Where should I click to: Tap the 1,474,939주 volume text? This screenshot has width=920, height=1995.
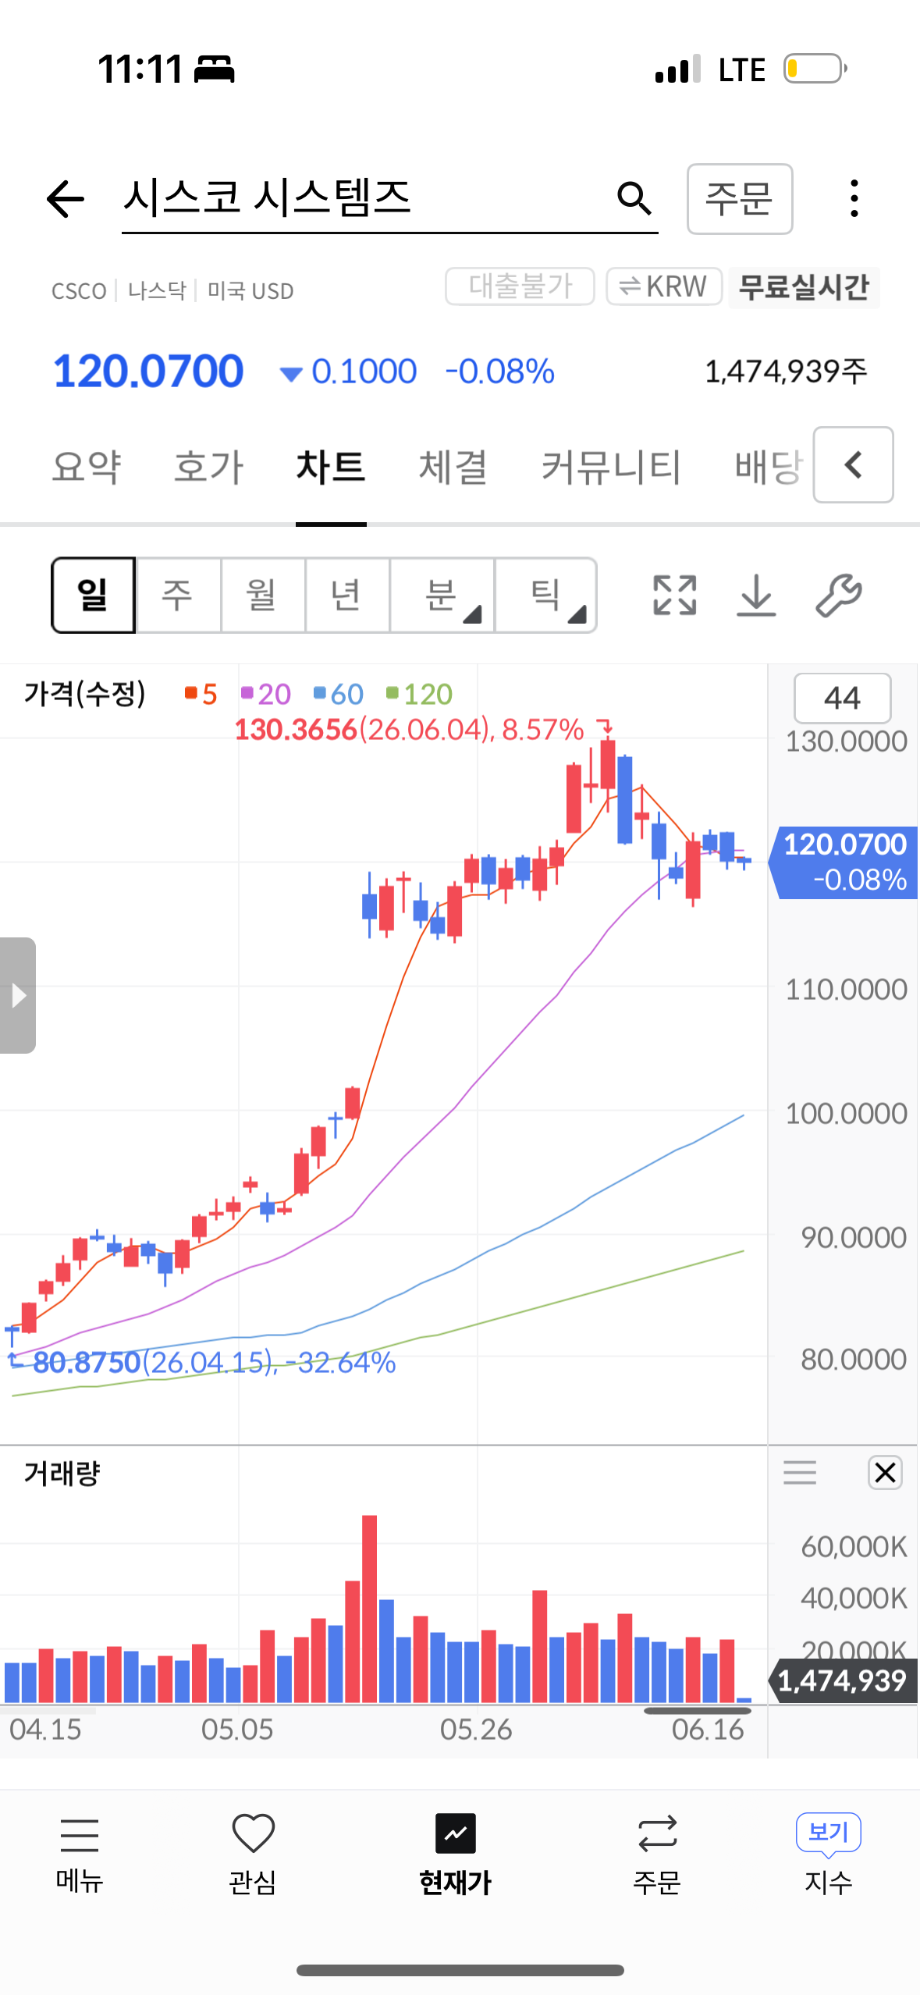coord(786,371)
